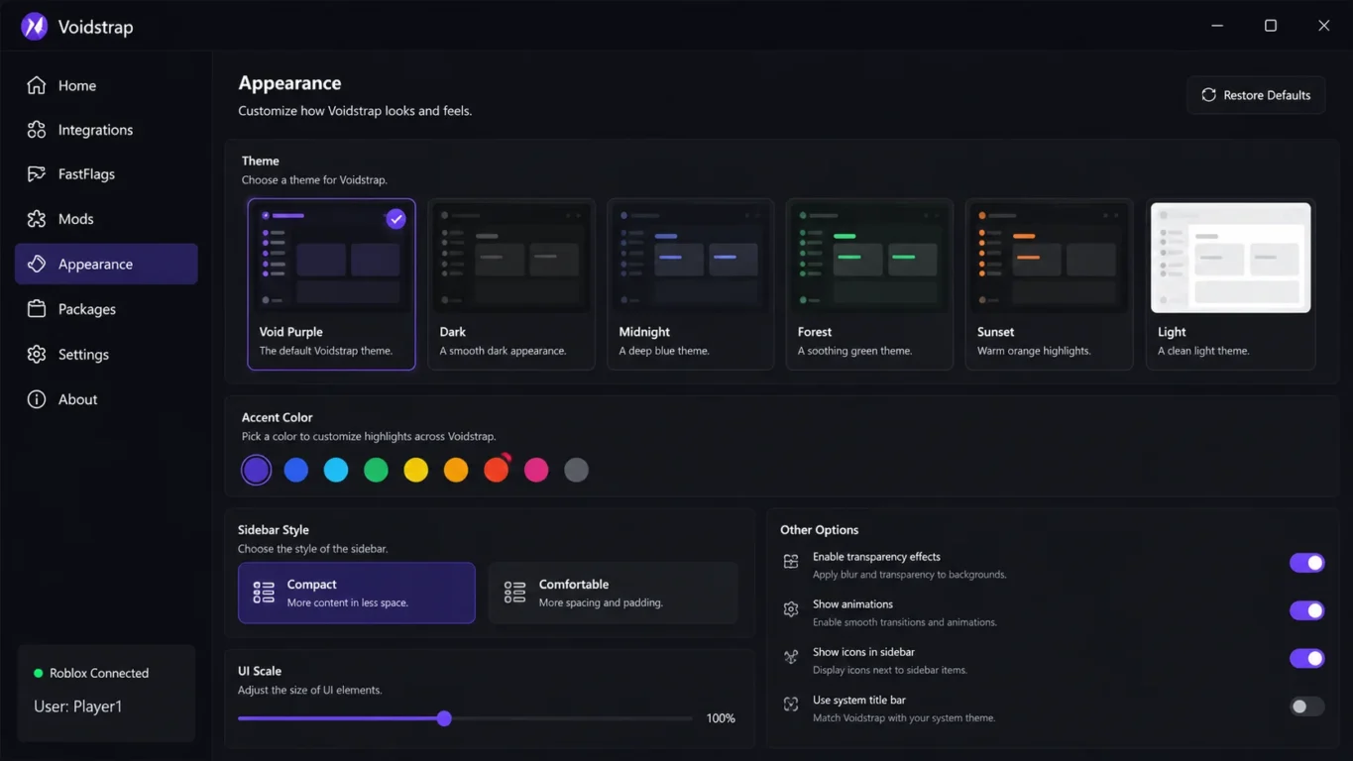Pick the Sunset theme card
The width and height of the screenshot is (1353, 761).
tap(1049, 284)
